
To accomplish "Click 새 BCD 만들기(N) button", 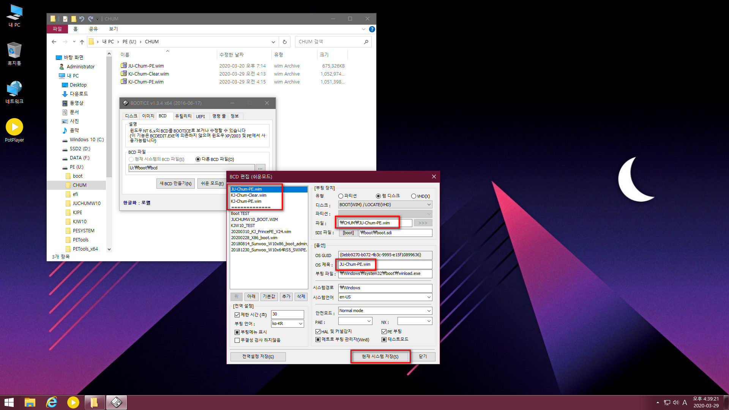I will click(175, 184).
